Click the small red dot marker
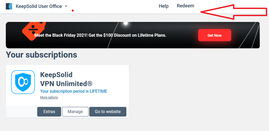The image size is (269, 131). (73, 11)
